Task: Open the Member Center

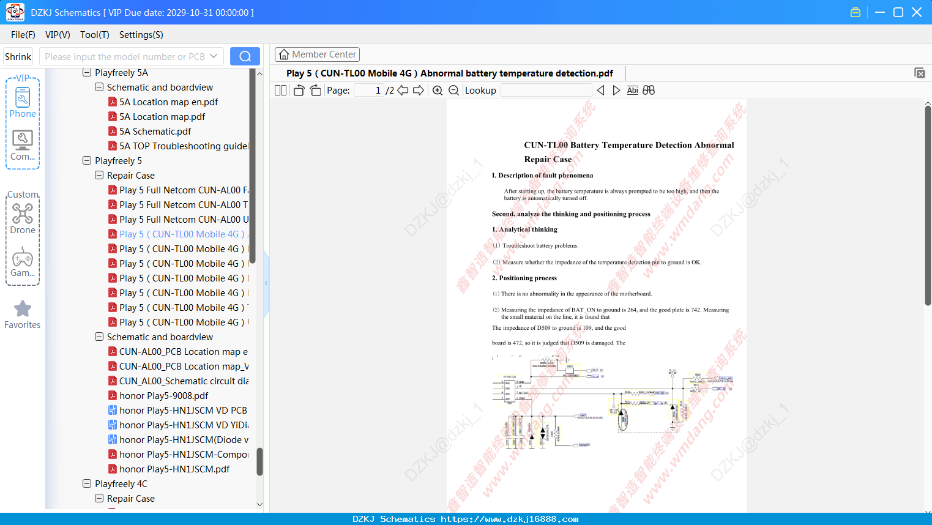Action: (x=317, y=54)
